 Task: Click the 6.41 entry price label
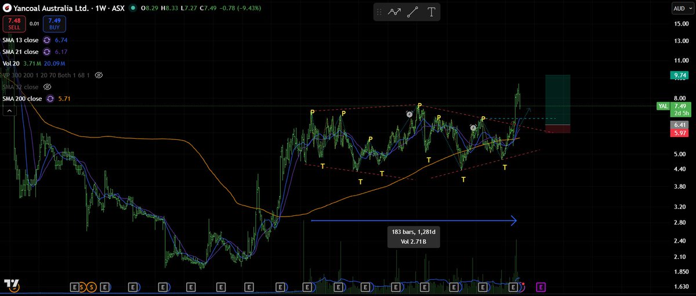pyautogui.click(x=680, y=125)
